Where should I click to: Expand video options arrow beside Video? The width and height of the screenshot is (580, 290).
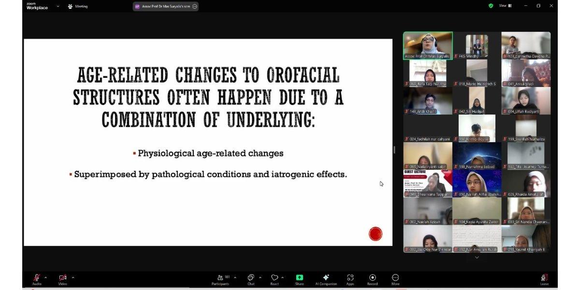coord(73,277)
